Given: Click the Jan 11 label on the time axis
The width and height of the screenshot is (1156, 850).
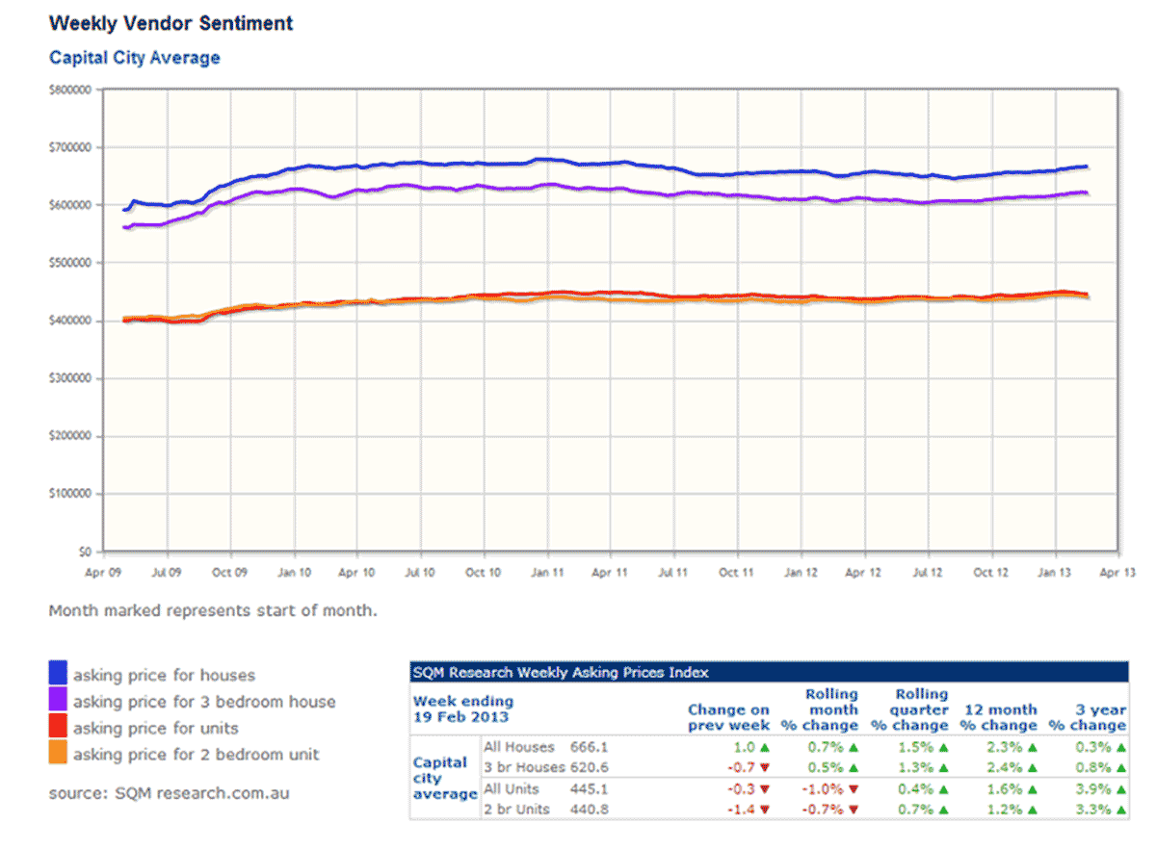Looking at the screenshot, I should click(547, 572).
